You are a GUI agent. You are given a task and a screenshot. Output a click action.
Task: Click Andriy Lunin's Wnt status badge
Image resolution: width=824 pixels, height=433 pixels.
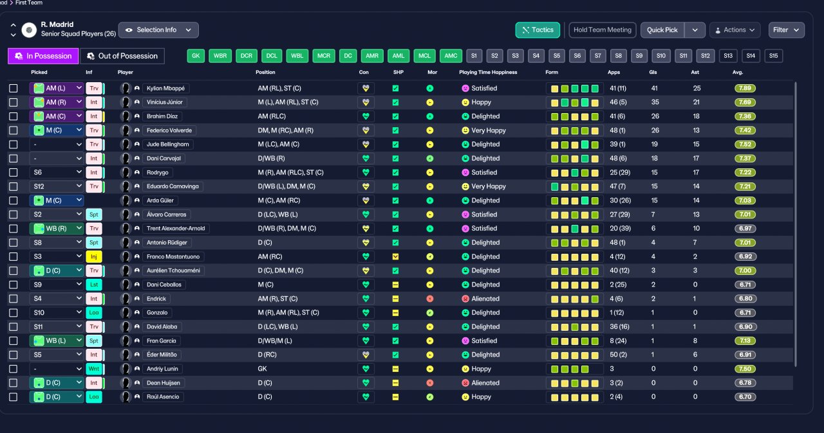(x=94, y=369)
